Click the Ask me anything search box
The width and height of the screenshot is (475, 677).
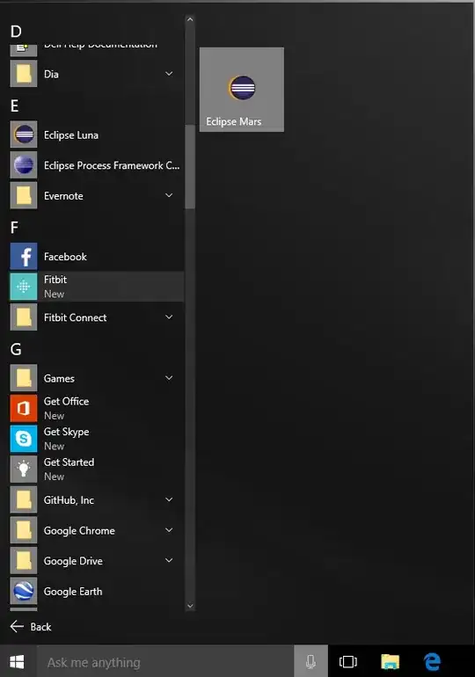165,661
